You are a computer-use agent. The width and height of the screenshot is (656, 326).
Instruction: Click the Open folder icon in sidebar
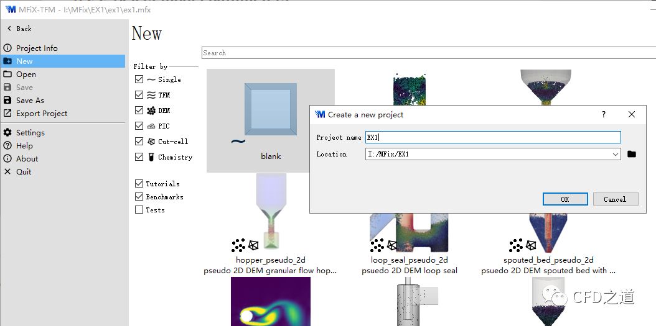tap(7, 75)
